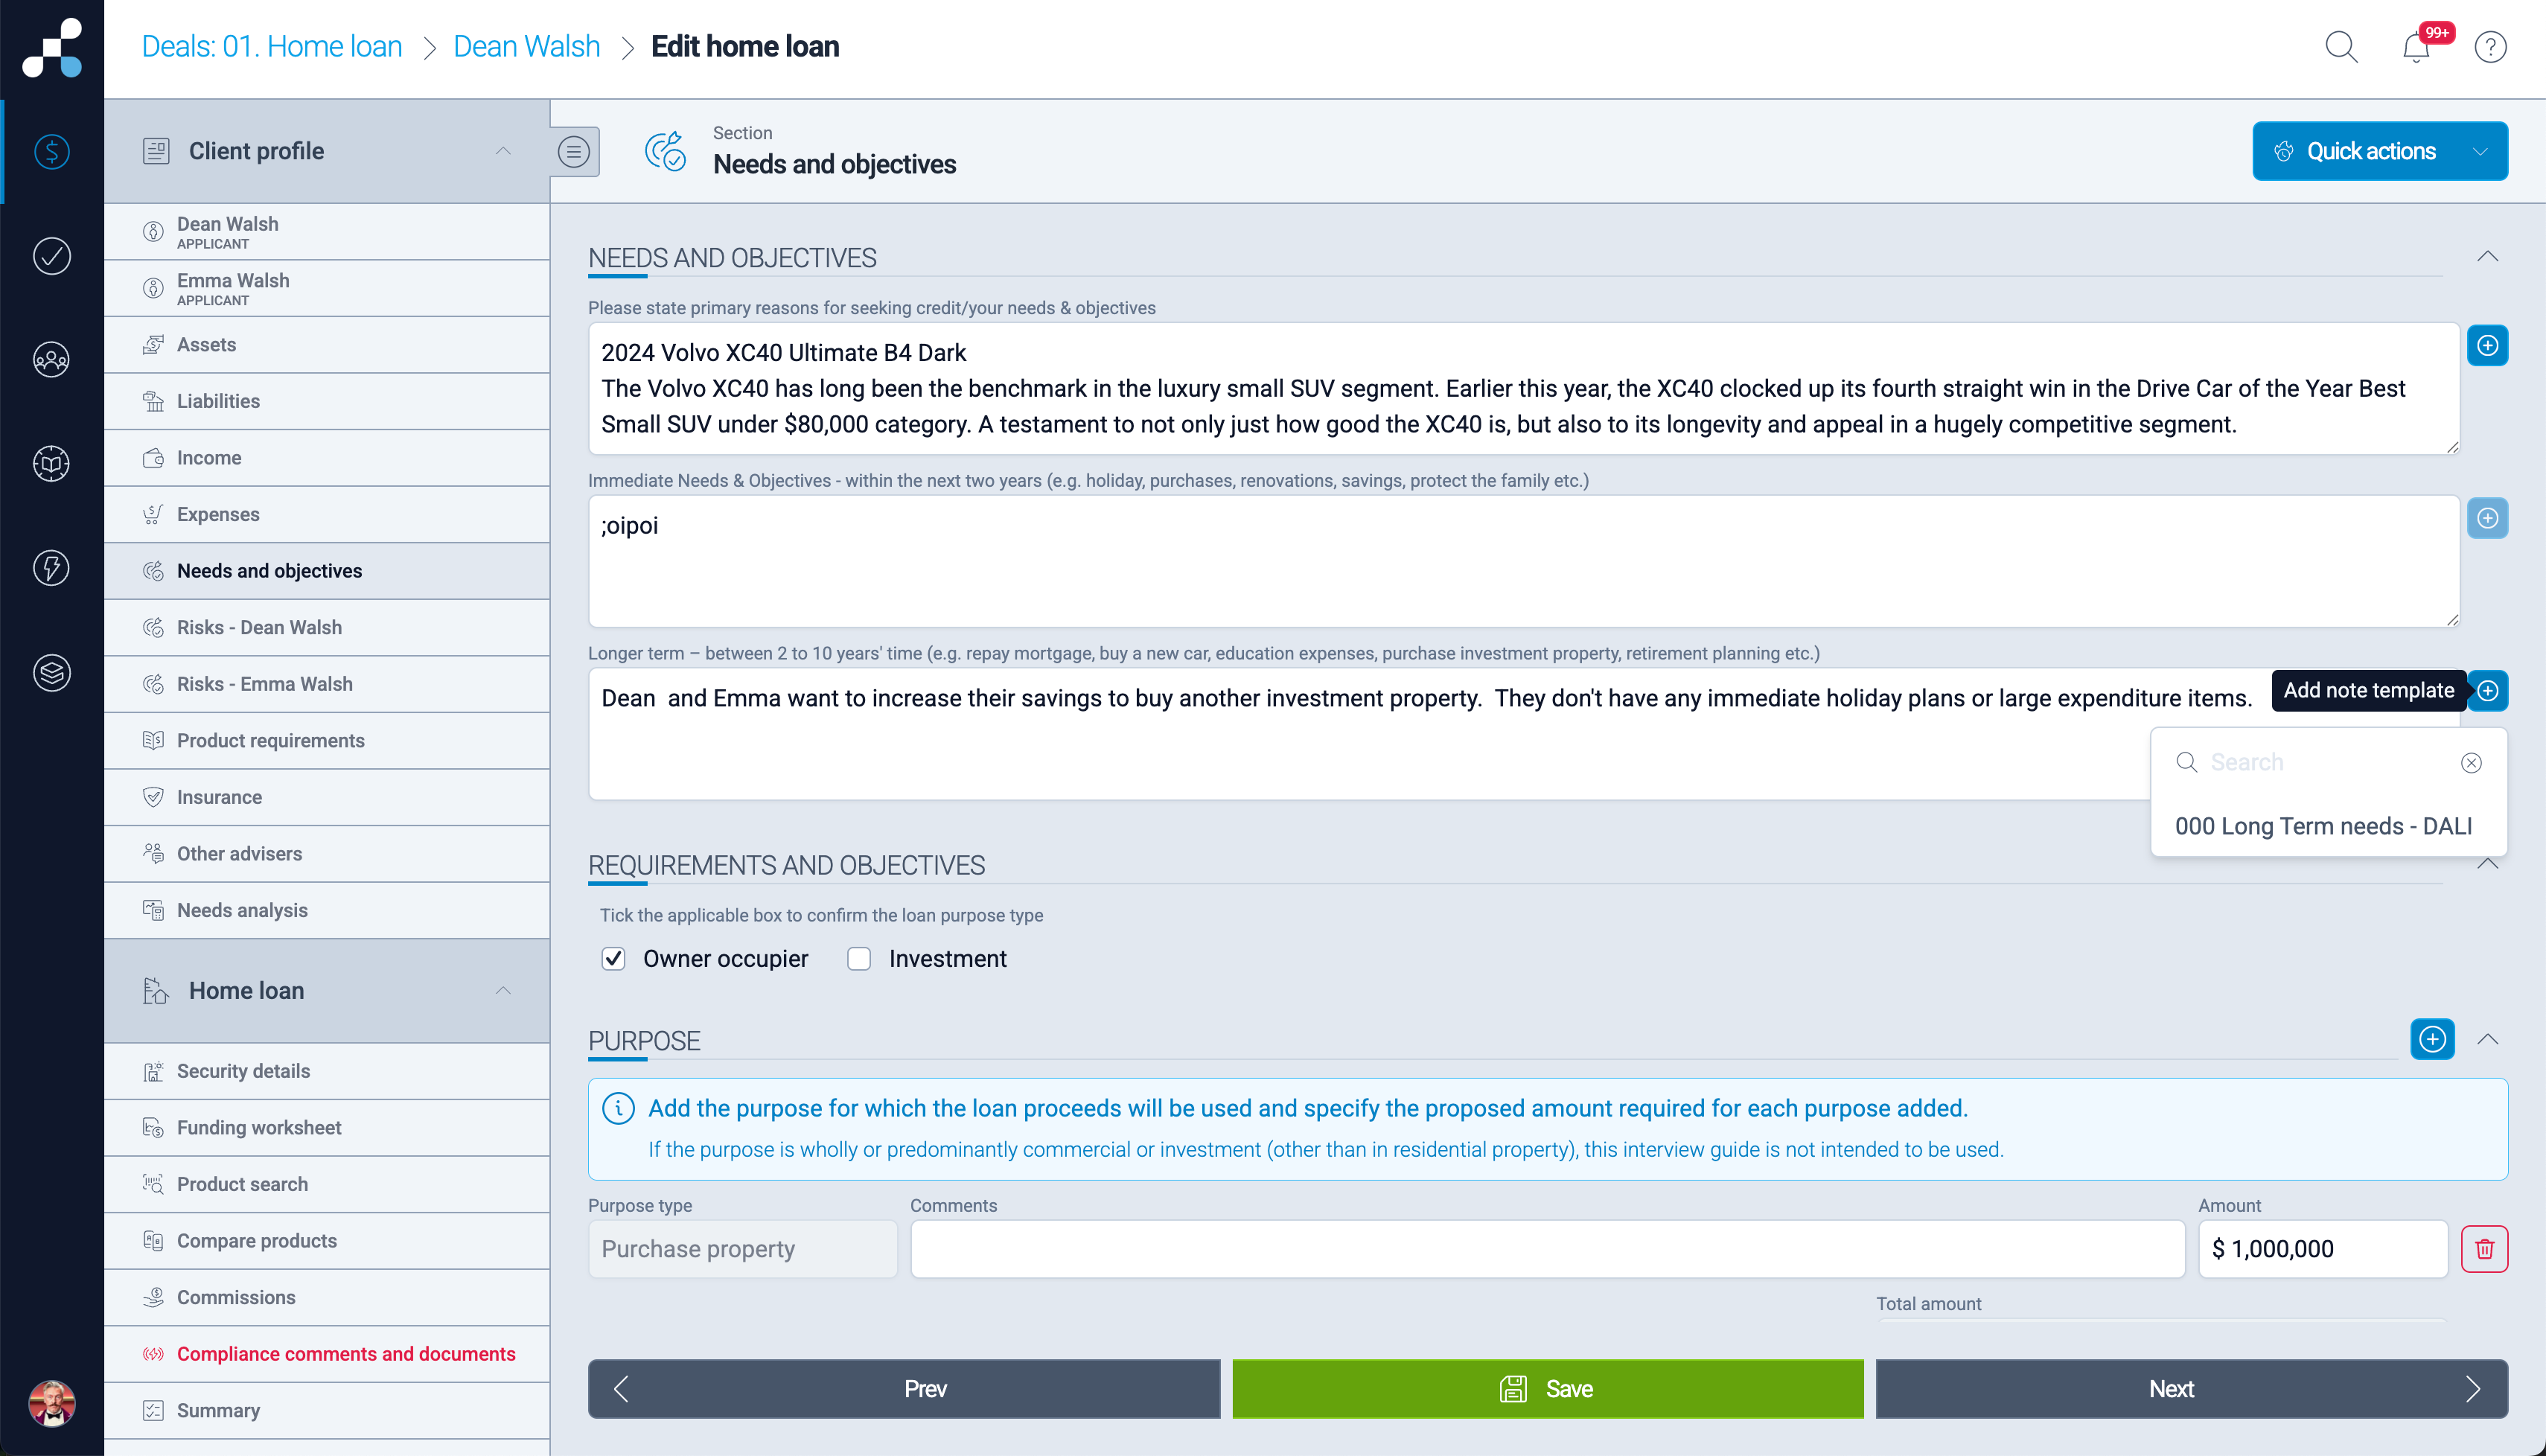
Task: Select the 000 Long Term needs template
Action: click(2323, 826)
